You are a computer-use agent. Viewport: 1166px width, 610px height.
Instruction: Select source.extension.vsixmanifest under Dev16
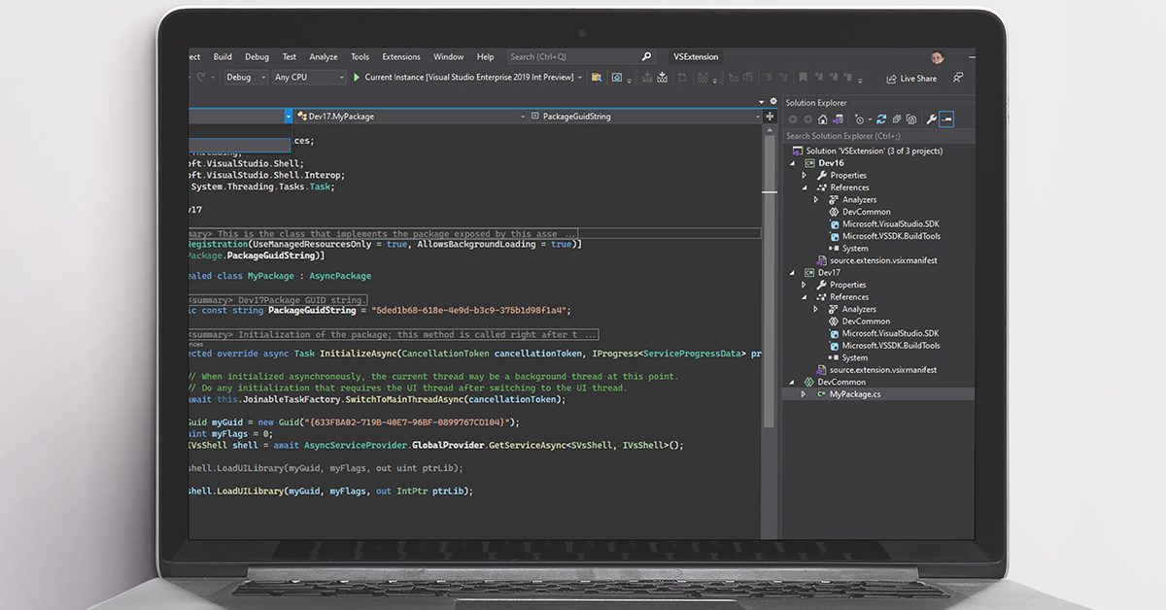(883, 260)
